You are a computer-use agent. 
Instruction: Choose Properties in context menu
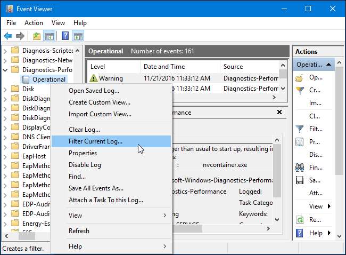[x=111, y=153]
